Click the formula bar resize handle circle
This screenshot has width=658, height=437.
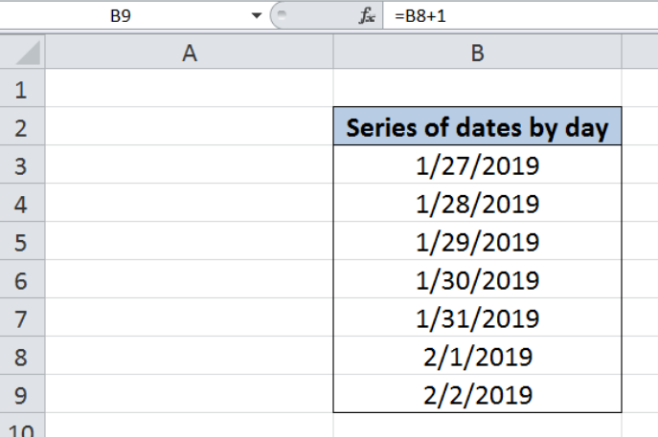pos(282,15)
